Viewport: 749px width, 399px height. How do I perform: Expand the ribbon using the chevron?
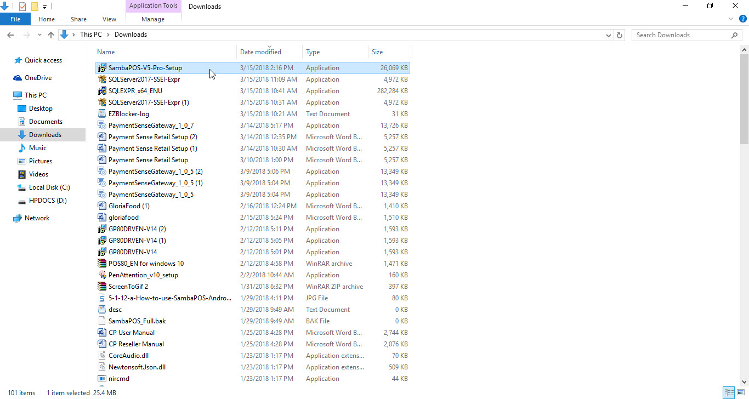[730, 19]
